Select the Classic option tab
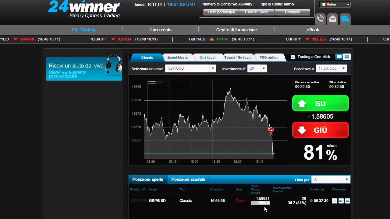The height and width of the screenshot is (219, 390). [x=147, y=57]
